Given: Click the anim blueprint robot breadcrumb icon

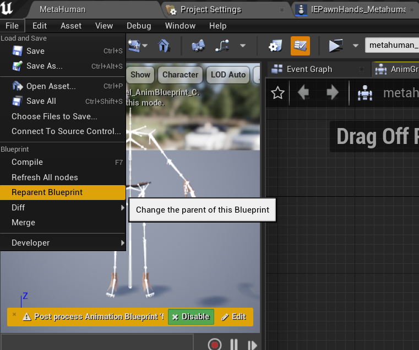Looking at the screenshot, I should pyautogui.click(x=364, y=93).
